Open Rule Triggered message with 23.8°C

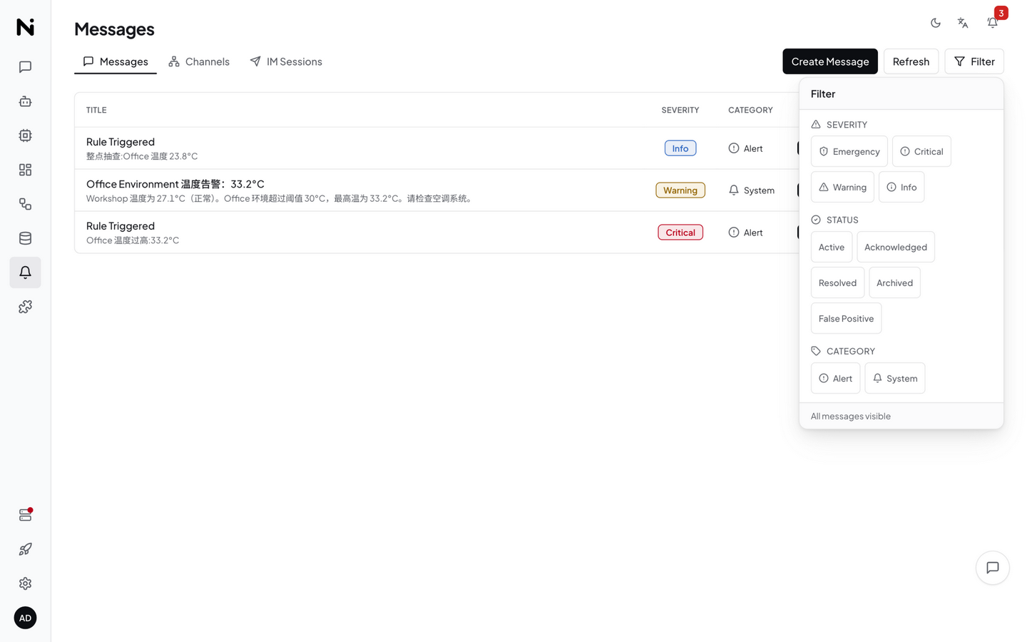[436, 148]
